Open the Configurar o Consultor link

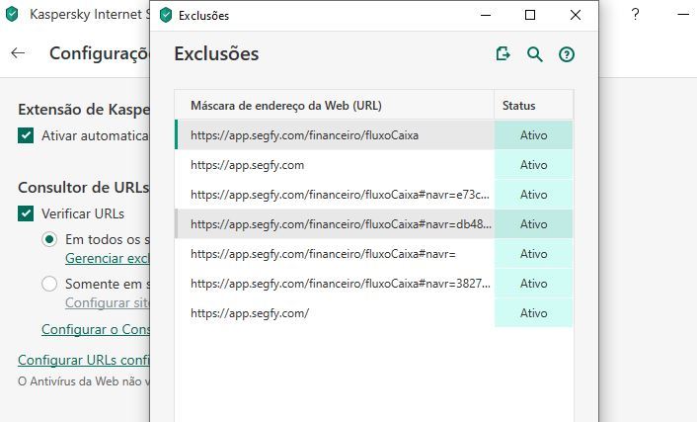[x=96, y=329]
